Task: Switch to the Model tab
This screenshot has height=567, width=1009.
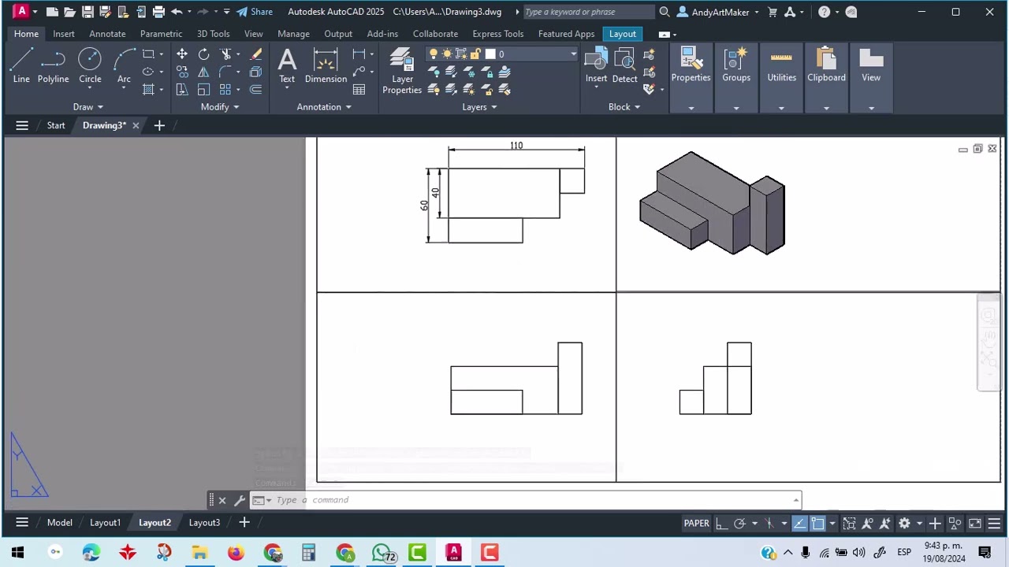Action: click(x=59, y=523)
